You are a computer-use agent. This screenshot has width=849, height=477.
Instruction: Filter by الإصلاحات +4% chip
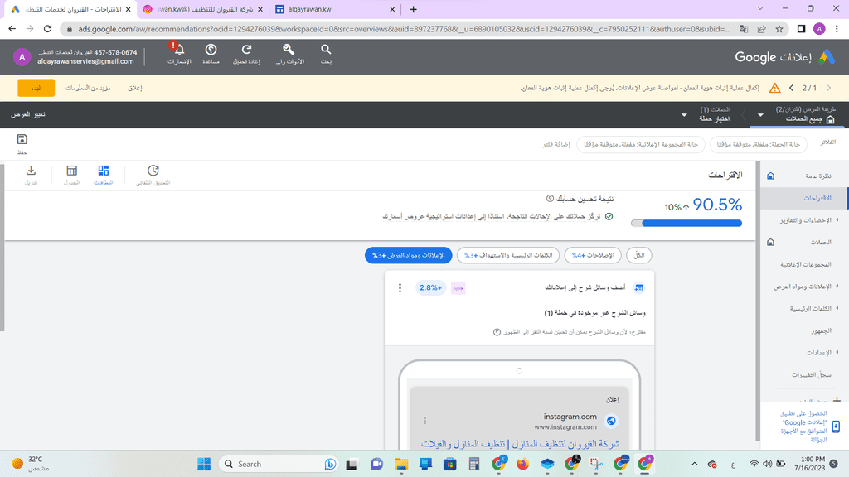coord(593,255)
